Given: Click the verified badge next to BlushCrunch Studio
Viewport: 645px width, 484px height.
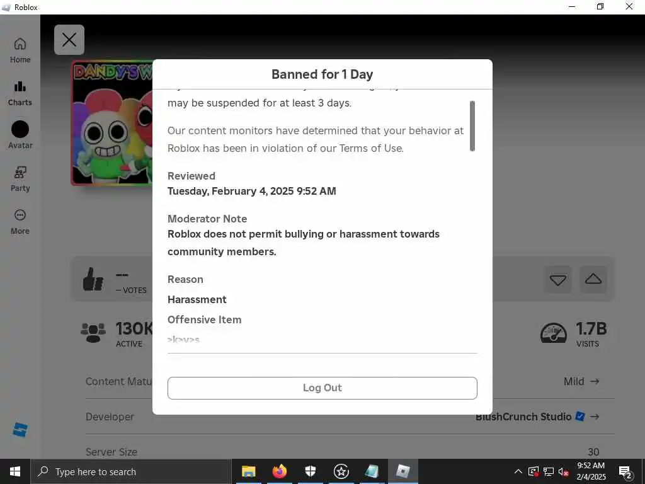Looking at the screenshot, I should click(x=580, y=417).
